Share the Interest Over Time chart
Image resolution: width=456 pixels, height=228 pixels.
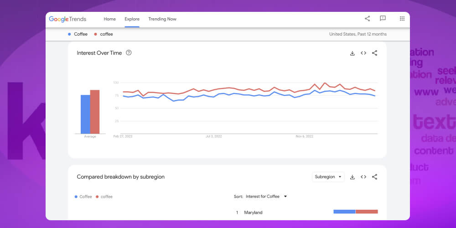pyautogui.click(x=374, y=53)
